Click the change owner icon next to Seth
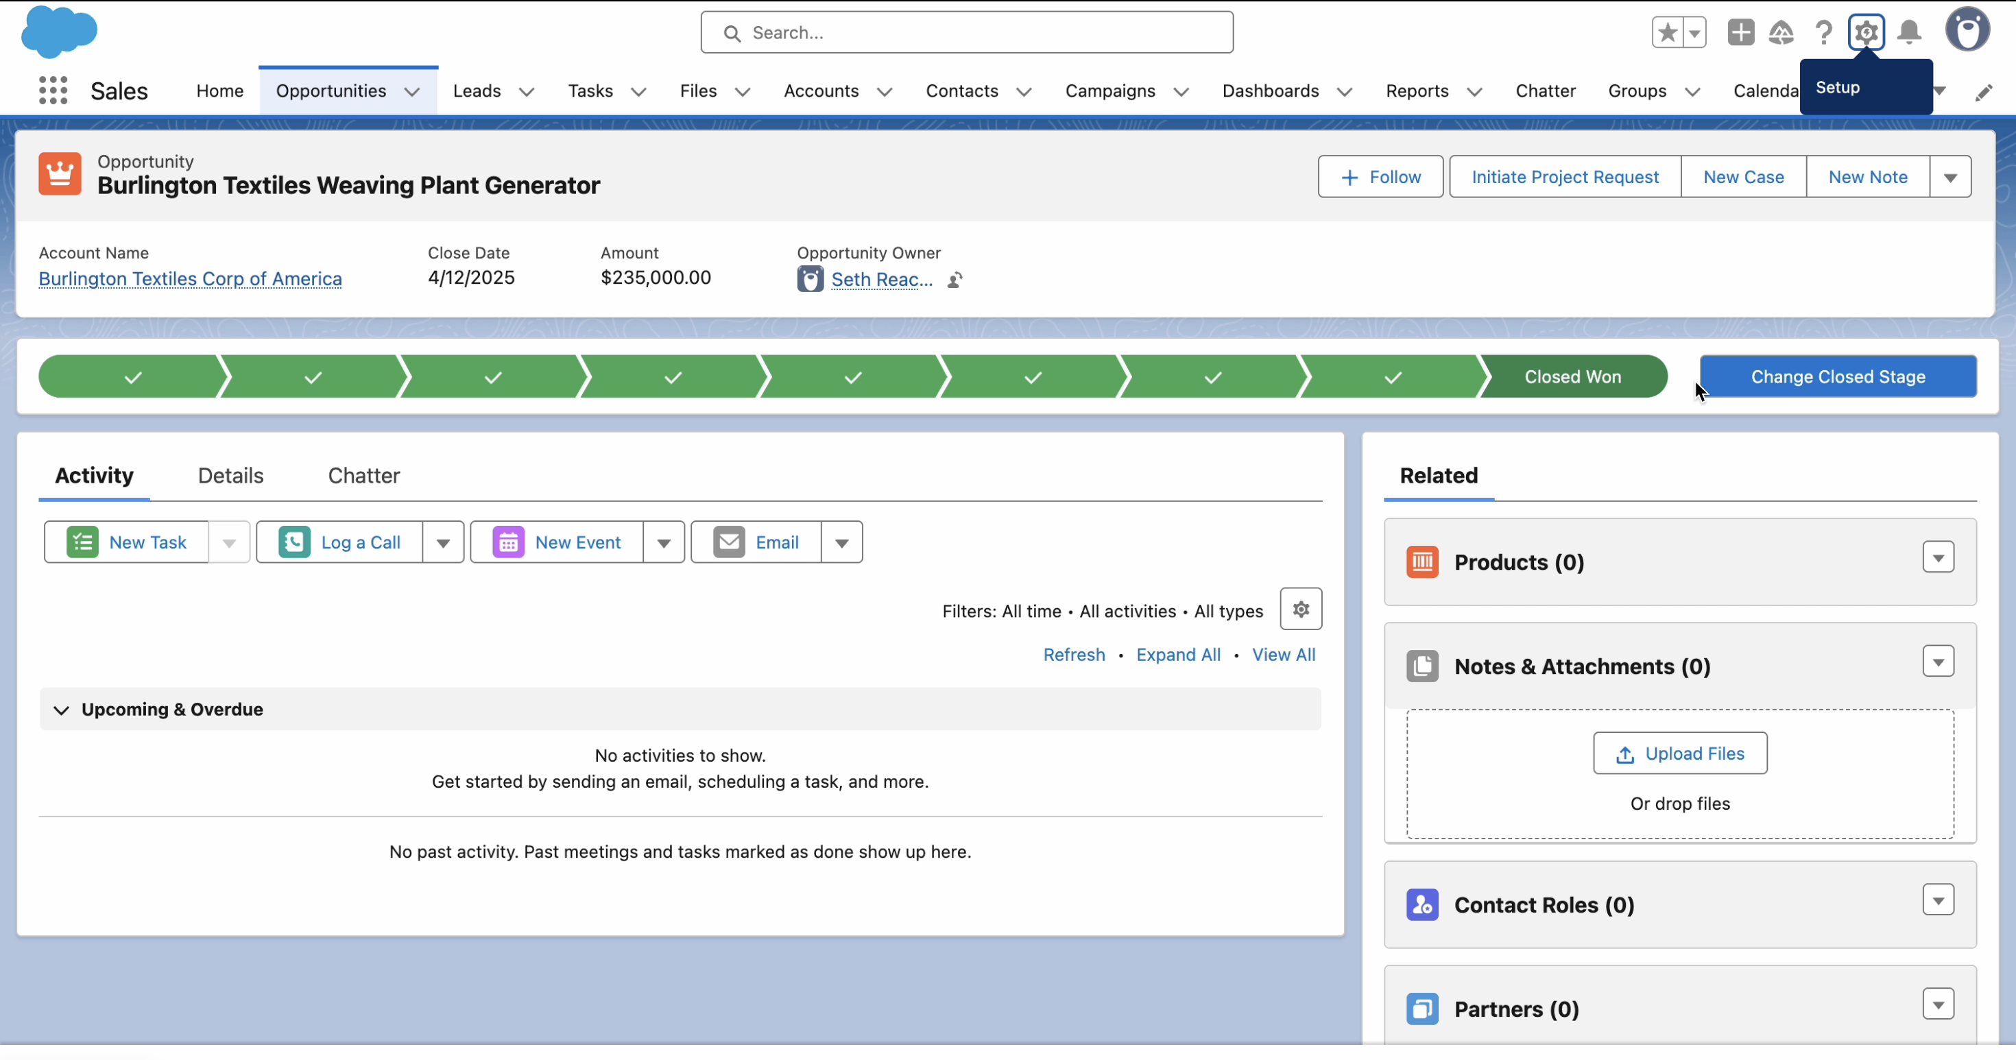 [x=955, y=280]
